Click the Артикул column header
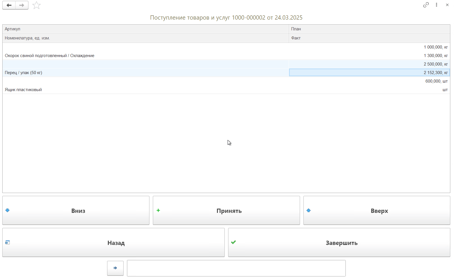Viewport: 454px width, 279px height. point(13,29)
